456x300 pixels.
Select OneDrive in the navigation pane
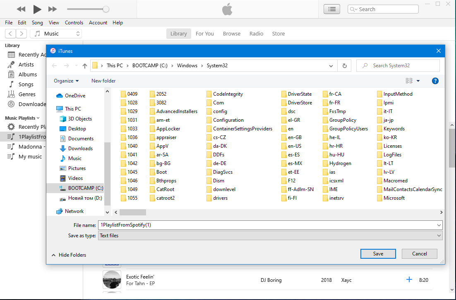(71, 96)
